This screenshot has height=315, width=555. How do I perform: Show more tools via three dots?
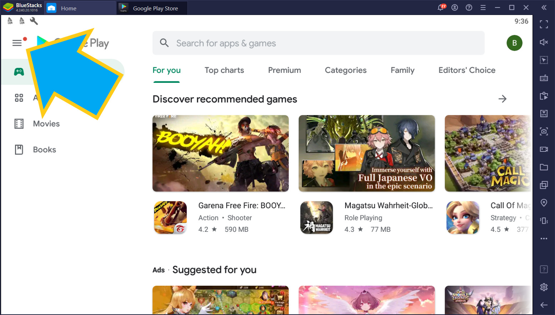544,239
